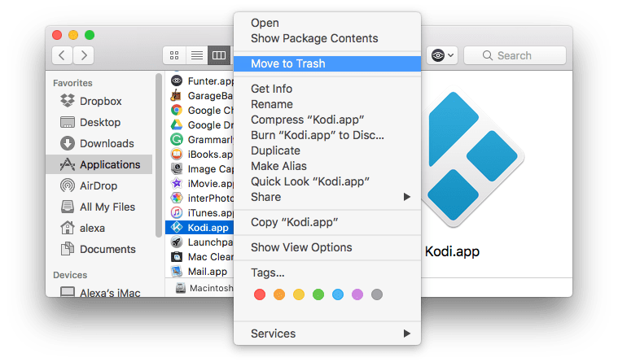Click the iBooks app icon
This screenshot has width=618, height=362.
coord(177,154)
